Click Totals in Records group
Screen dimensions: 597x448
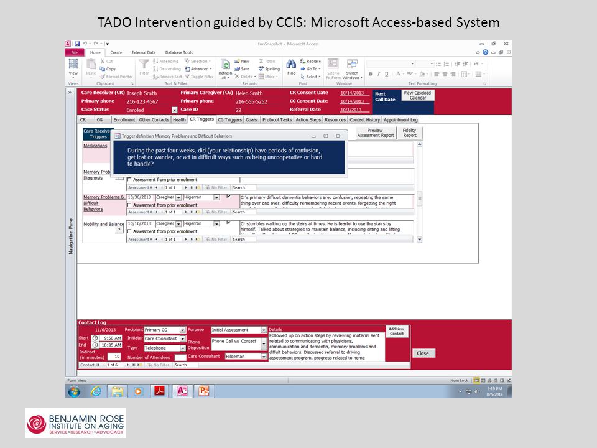267,61
